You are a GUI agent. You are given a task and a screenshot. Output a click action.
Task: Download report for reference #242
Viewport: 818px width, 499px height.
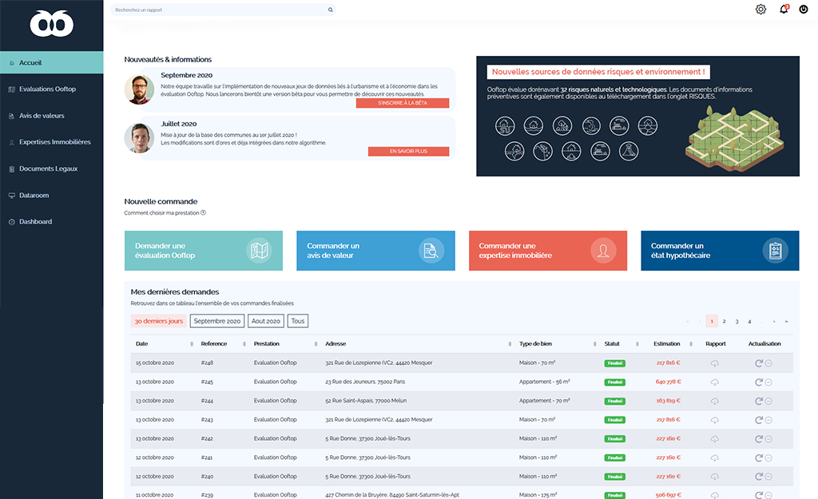coord(715,439)
